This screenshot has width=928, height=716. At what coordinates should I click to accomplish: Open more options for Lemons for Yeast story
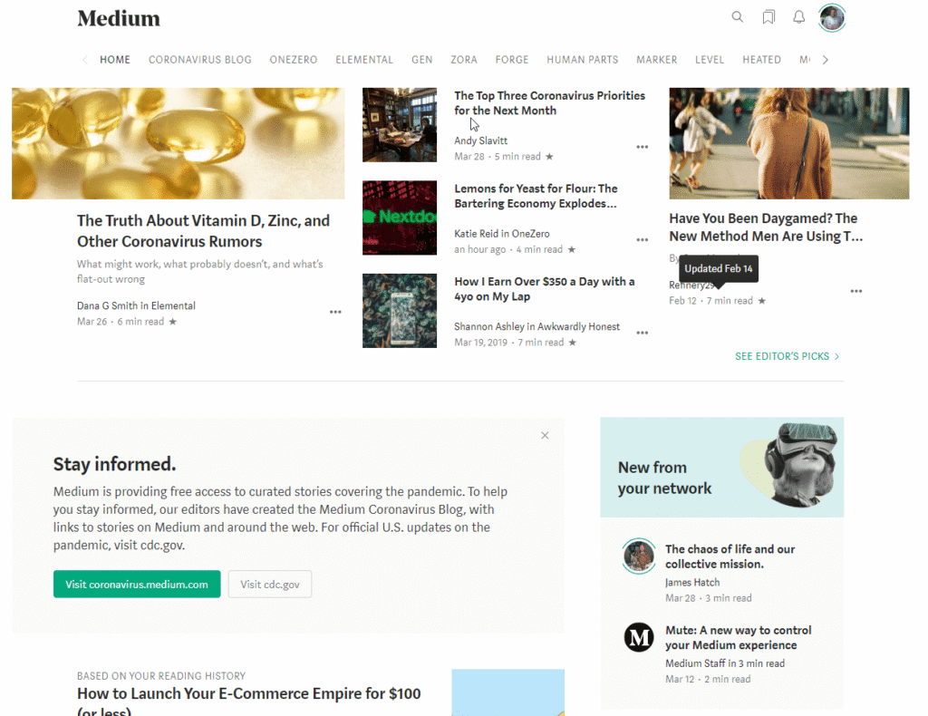click(x=642, y=240)
